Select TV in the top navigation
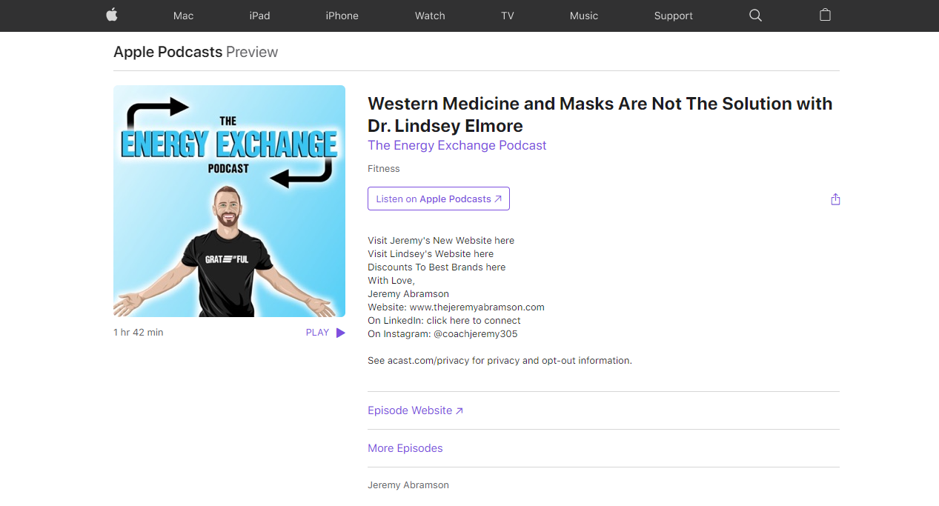 point(507,16)
